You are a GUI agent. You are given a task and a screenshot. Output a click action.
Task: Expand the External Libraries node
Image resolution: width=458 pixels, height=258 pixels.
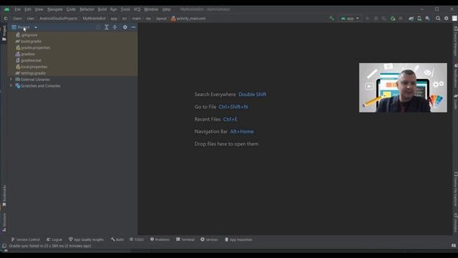pos(11,80)
